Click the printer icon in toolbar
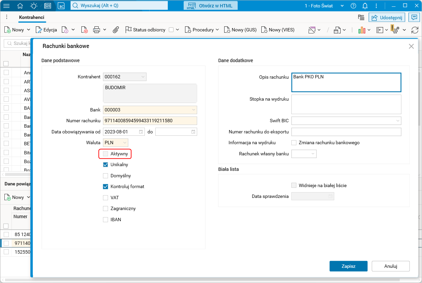 tap(97, 30)
